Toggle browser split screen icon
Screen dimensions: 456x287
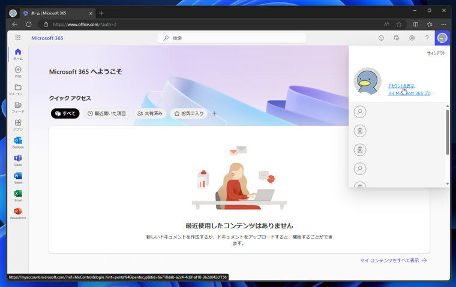point(416,25)
